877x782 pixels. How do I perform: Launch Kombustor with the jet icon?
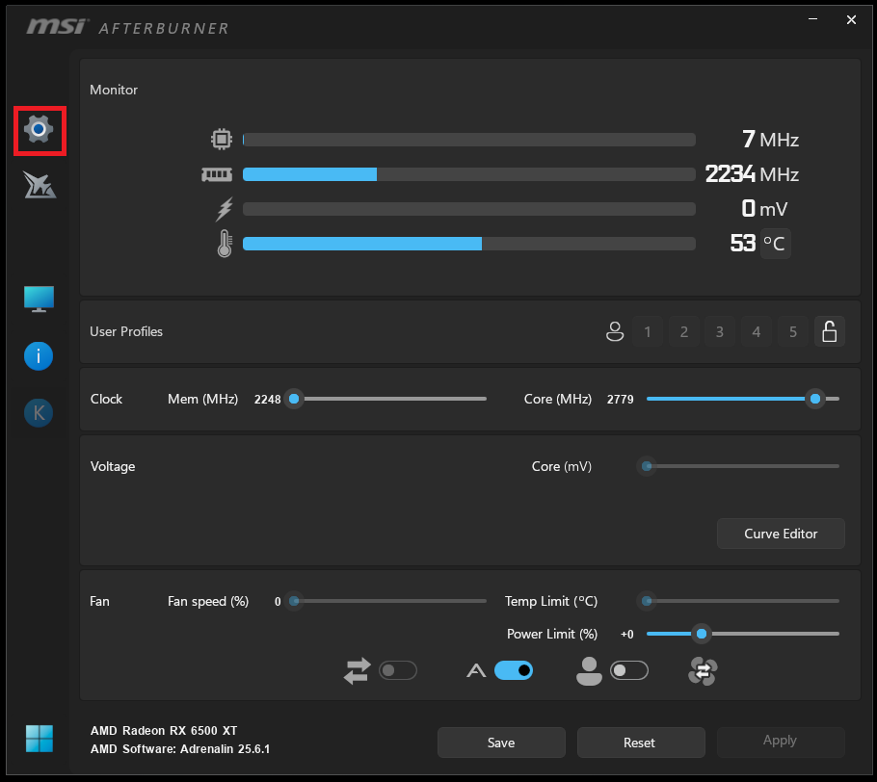(x=40, y=185)
